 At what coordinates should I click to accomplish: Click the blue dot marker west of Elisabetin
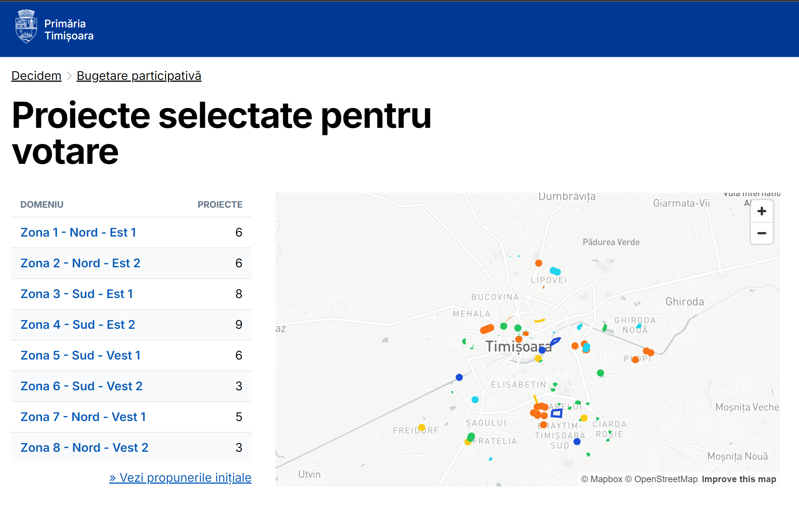click(459, 377)
